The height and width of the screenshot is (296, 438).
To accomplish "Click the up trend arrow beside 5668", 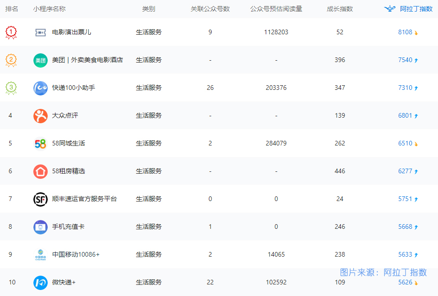I will pos(416,227).
